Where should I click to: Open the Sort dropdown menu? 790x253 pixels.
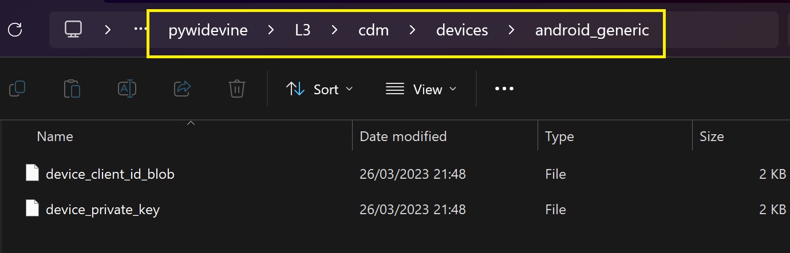pos(319,89)
